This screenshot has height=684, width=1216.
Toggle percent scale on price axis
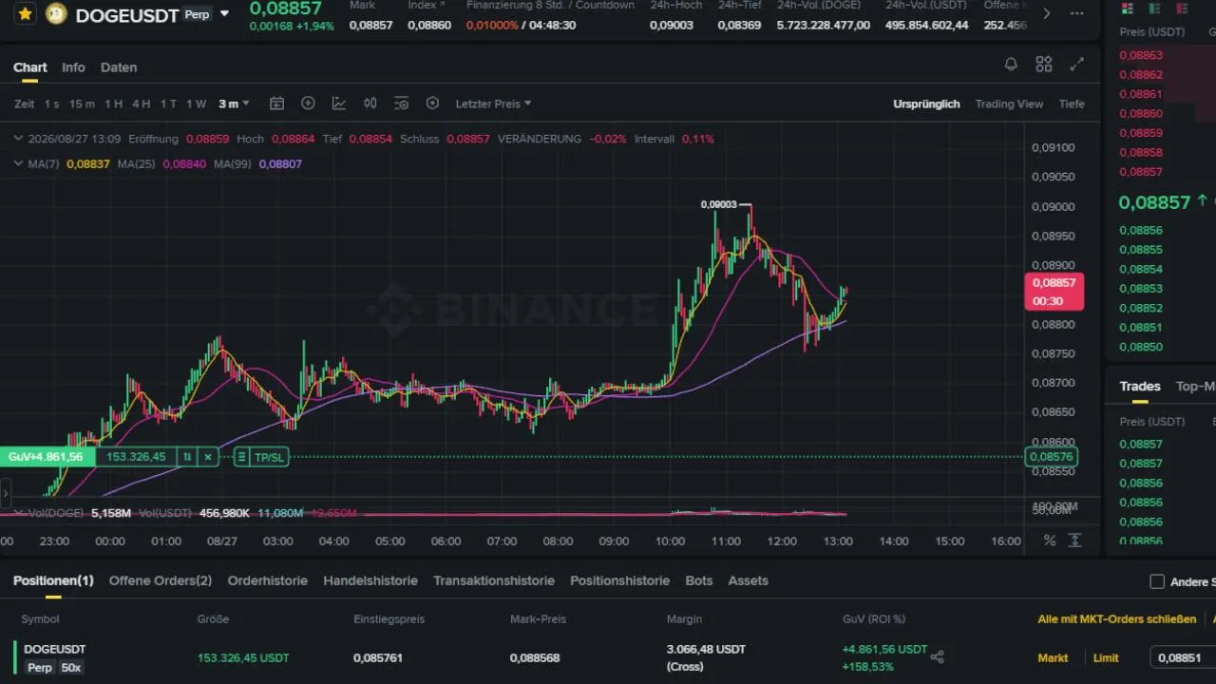[1050, 541]
